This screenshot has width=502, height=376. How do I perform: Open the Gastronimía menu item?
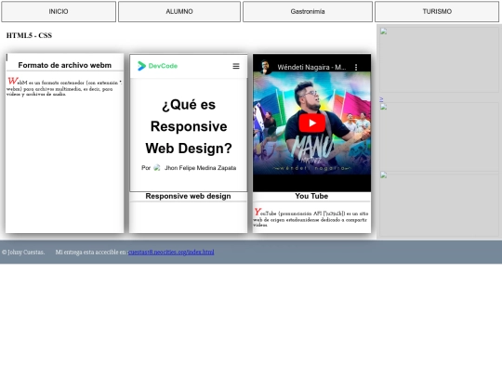308,11
